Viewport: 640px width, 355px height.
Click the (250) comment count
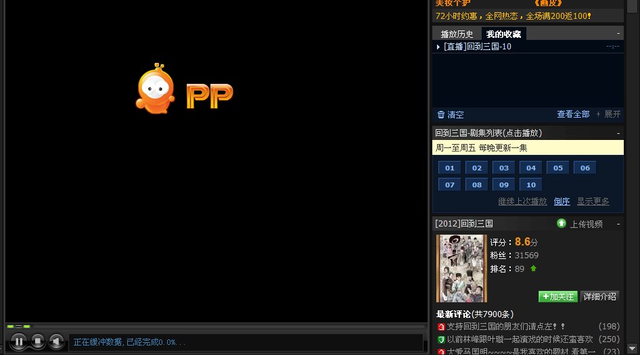(x=609, y=339)
